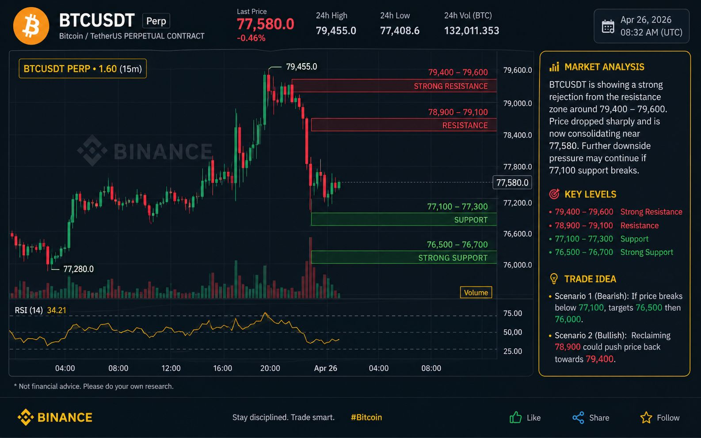Image resolution: width=701 pixels, height=438 pixels.
Task: Click the Stay disciplined. Trade smart. slogan
Action: pyautogui.click(x=283, y=417)
